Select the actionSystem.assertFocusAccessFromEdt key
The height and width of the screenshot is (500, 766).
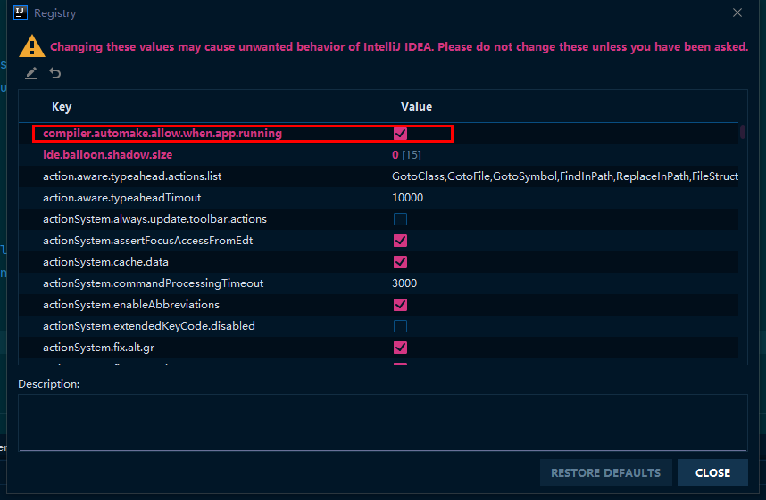pyautogui.click(x=148, y=241)
